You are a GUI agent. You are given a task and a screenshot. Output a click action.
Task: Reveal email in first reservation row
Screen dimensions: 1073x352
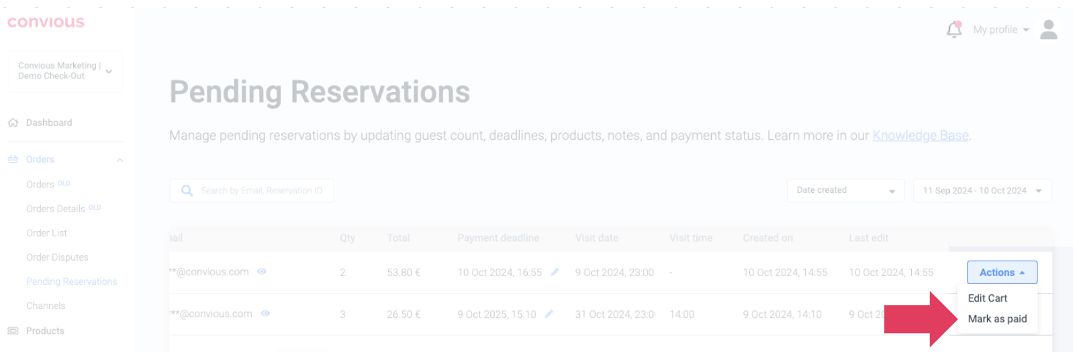262,271
